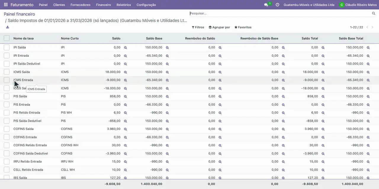Click the footer total -9.608,50 under Saldo
The width and height of the screenshot is (379, 189).
(x=112, y=184)
